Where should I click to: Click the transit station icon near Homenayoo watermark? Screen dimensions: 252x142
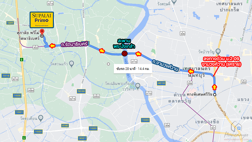(239, 128)
